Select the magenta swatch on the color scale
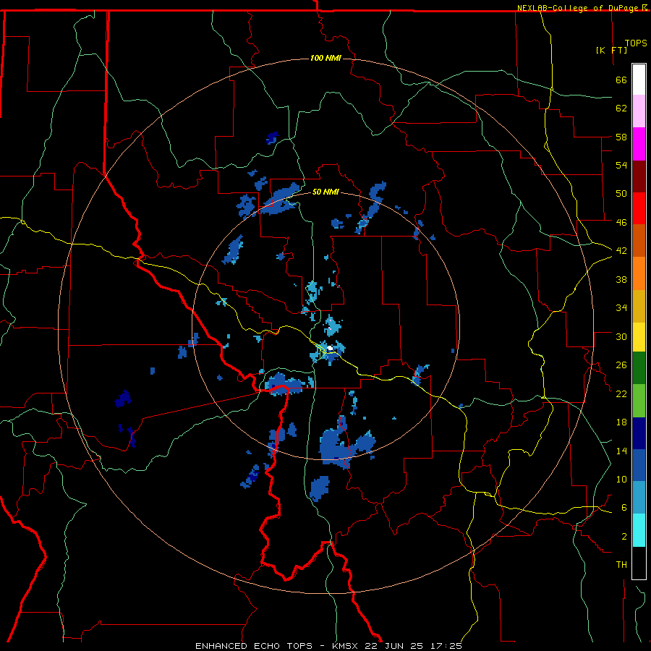This screenshot has width=651, height=651. tap(639, 144)
